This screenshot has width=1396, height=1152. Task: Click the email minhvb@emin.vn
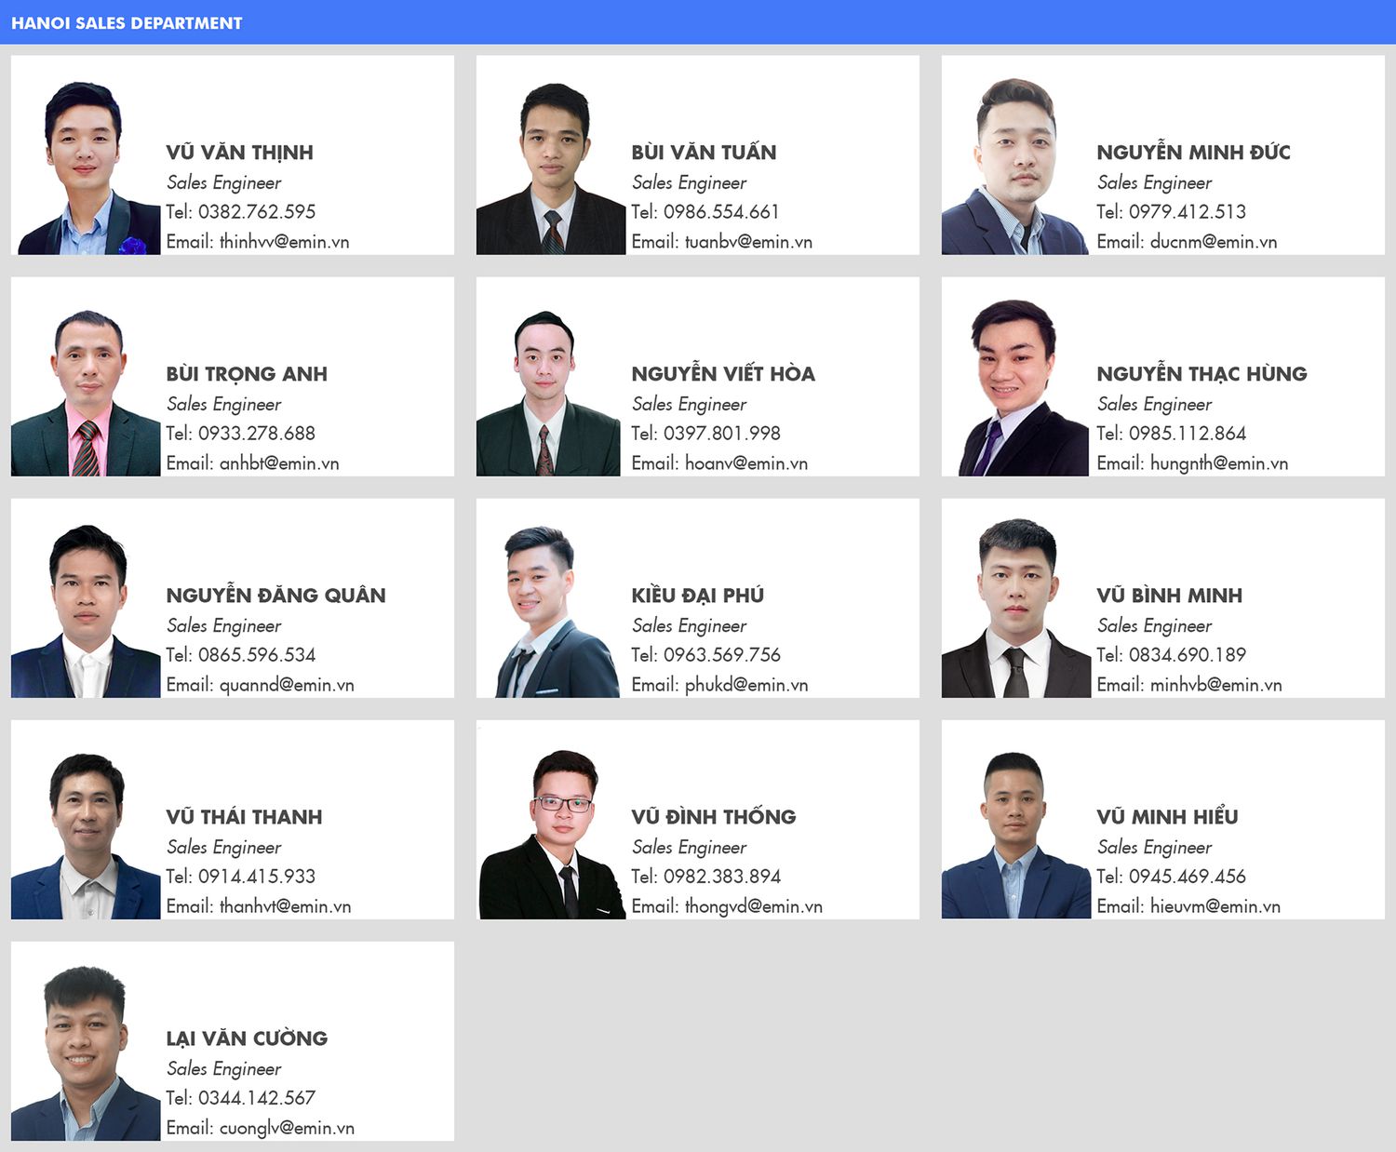pos(1216,685)
